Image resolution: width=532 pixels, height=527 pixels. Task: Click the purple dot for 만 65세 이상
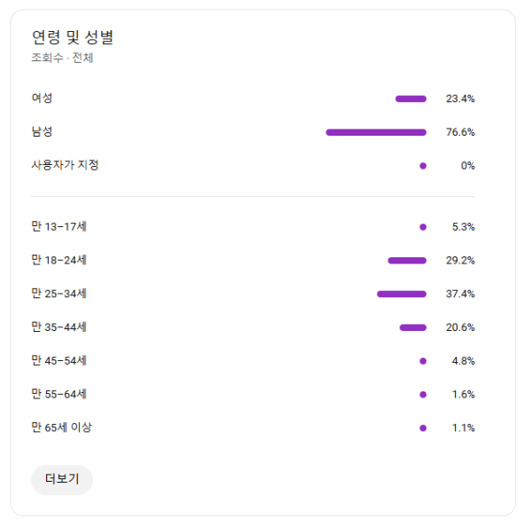(x=423, y=428)
